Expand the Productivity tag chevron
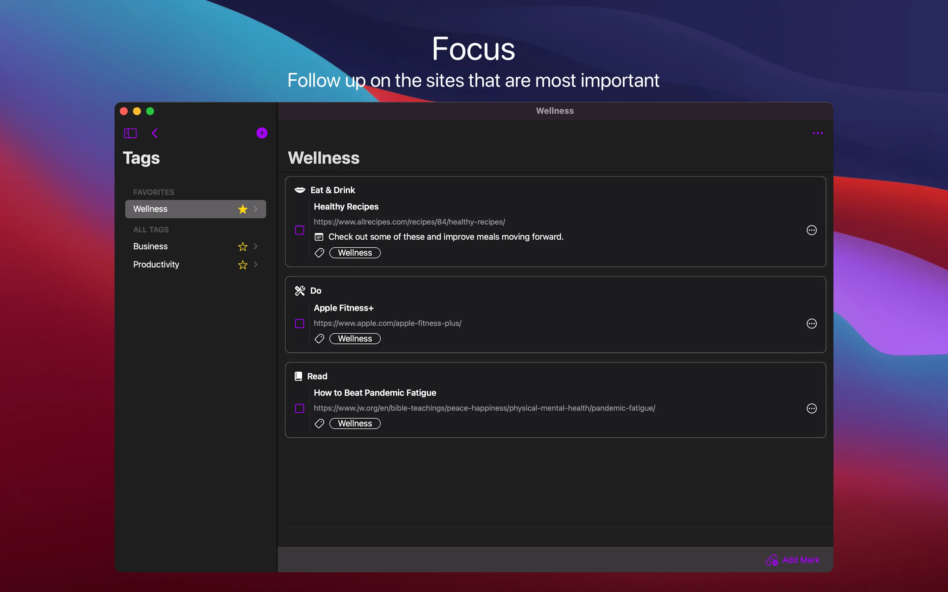The width and height of the screenshot is (948, 592). [x=256, y=265]
